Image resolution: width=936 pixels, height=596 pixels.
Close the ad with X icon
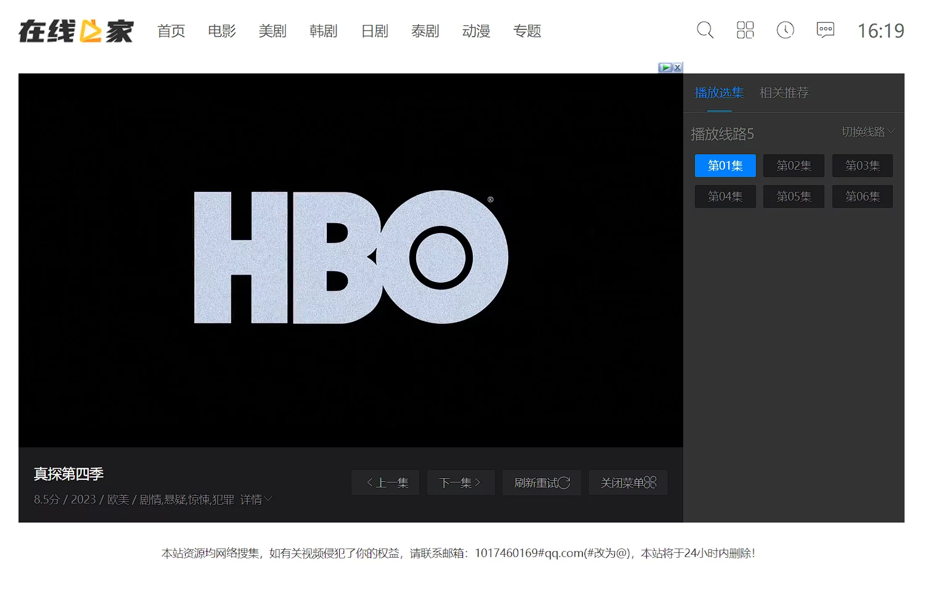tap(678, 68)
